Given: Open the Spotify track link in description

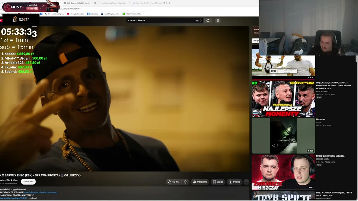Looking at the screenshot, I should [13, 198].
